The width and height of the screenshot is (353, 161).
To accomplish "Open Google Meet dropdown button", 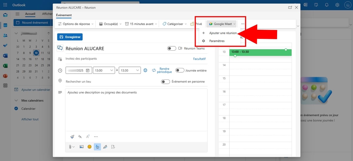I will click(x=222, y=24).
